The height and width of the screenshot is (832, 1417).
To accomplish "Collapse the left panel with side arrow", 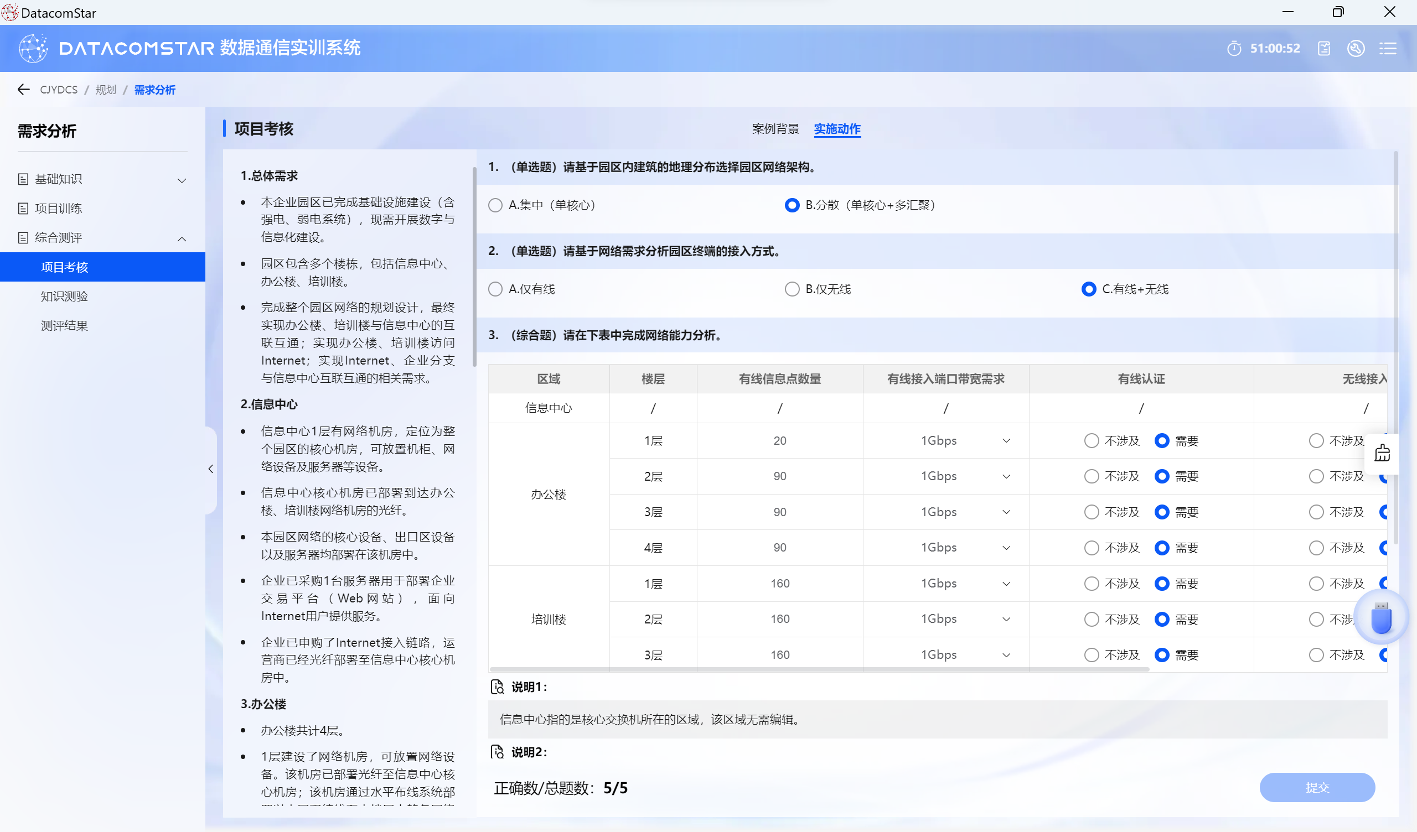I will point(211,469).
